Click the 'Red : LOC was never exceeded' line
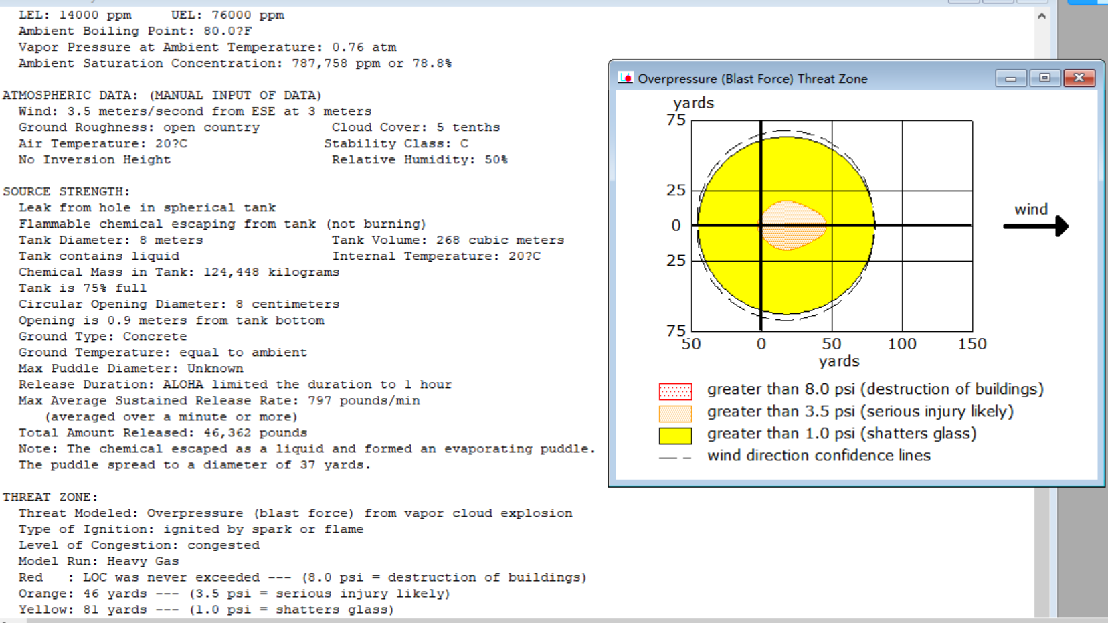Image resolution: width=1108 pixels, height=623 pixels. 302,577
